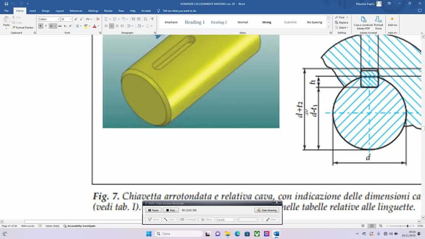425x239 pixels.
Task: Open font color dropdown arrow
Action: point(98,26)
